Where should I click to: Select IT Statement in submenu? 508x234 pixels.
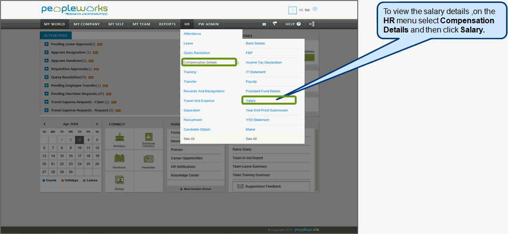pyautogui.click(x=255, y=72)
